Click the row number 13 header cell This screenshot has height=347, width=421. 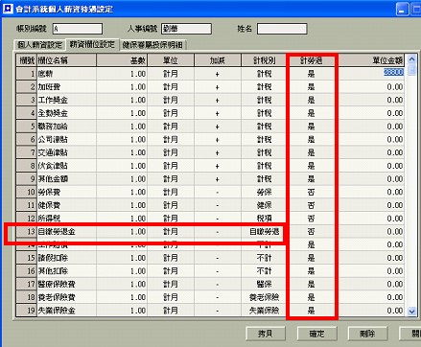point(27,231)
